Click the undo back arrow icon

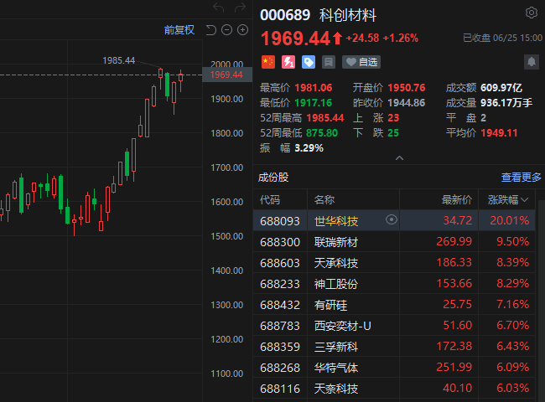(218, 7)
